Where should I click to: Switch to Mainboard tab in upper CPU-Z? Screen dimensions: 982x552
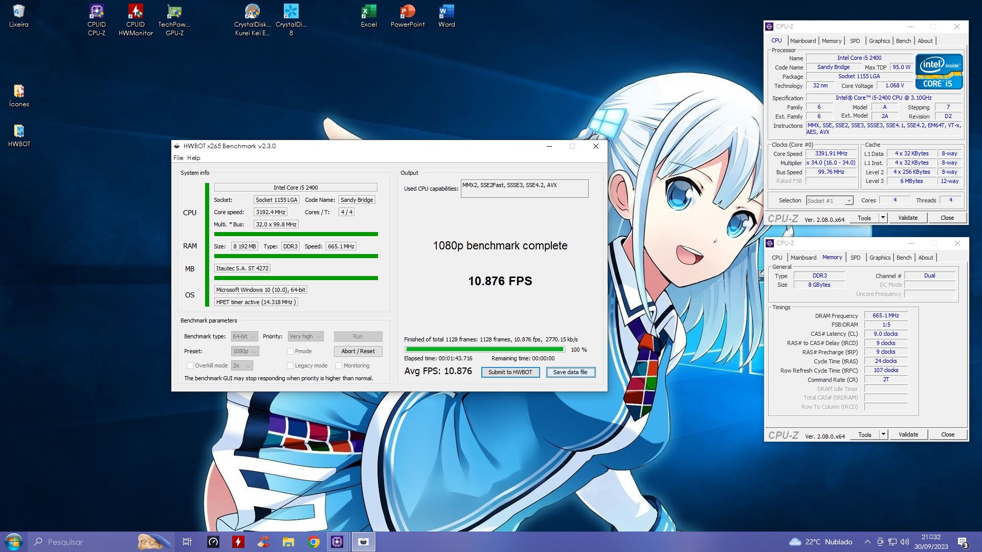[x=803, y=41]
